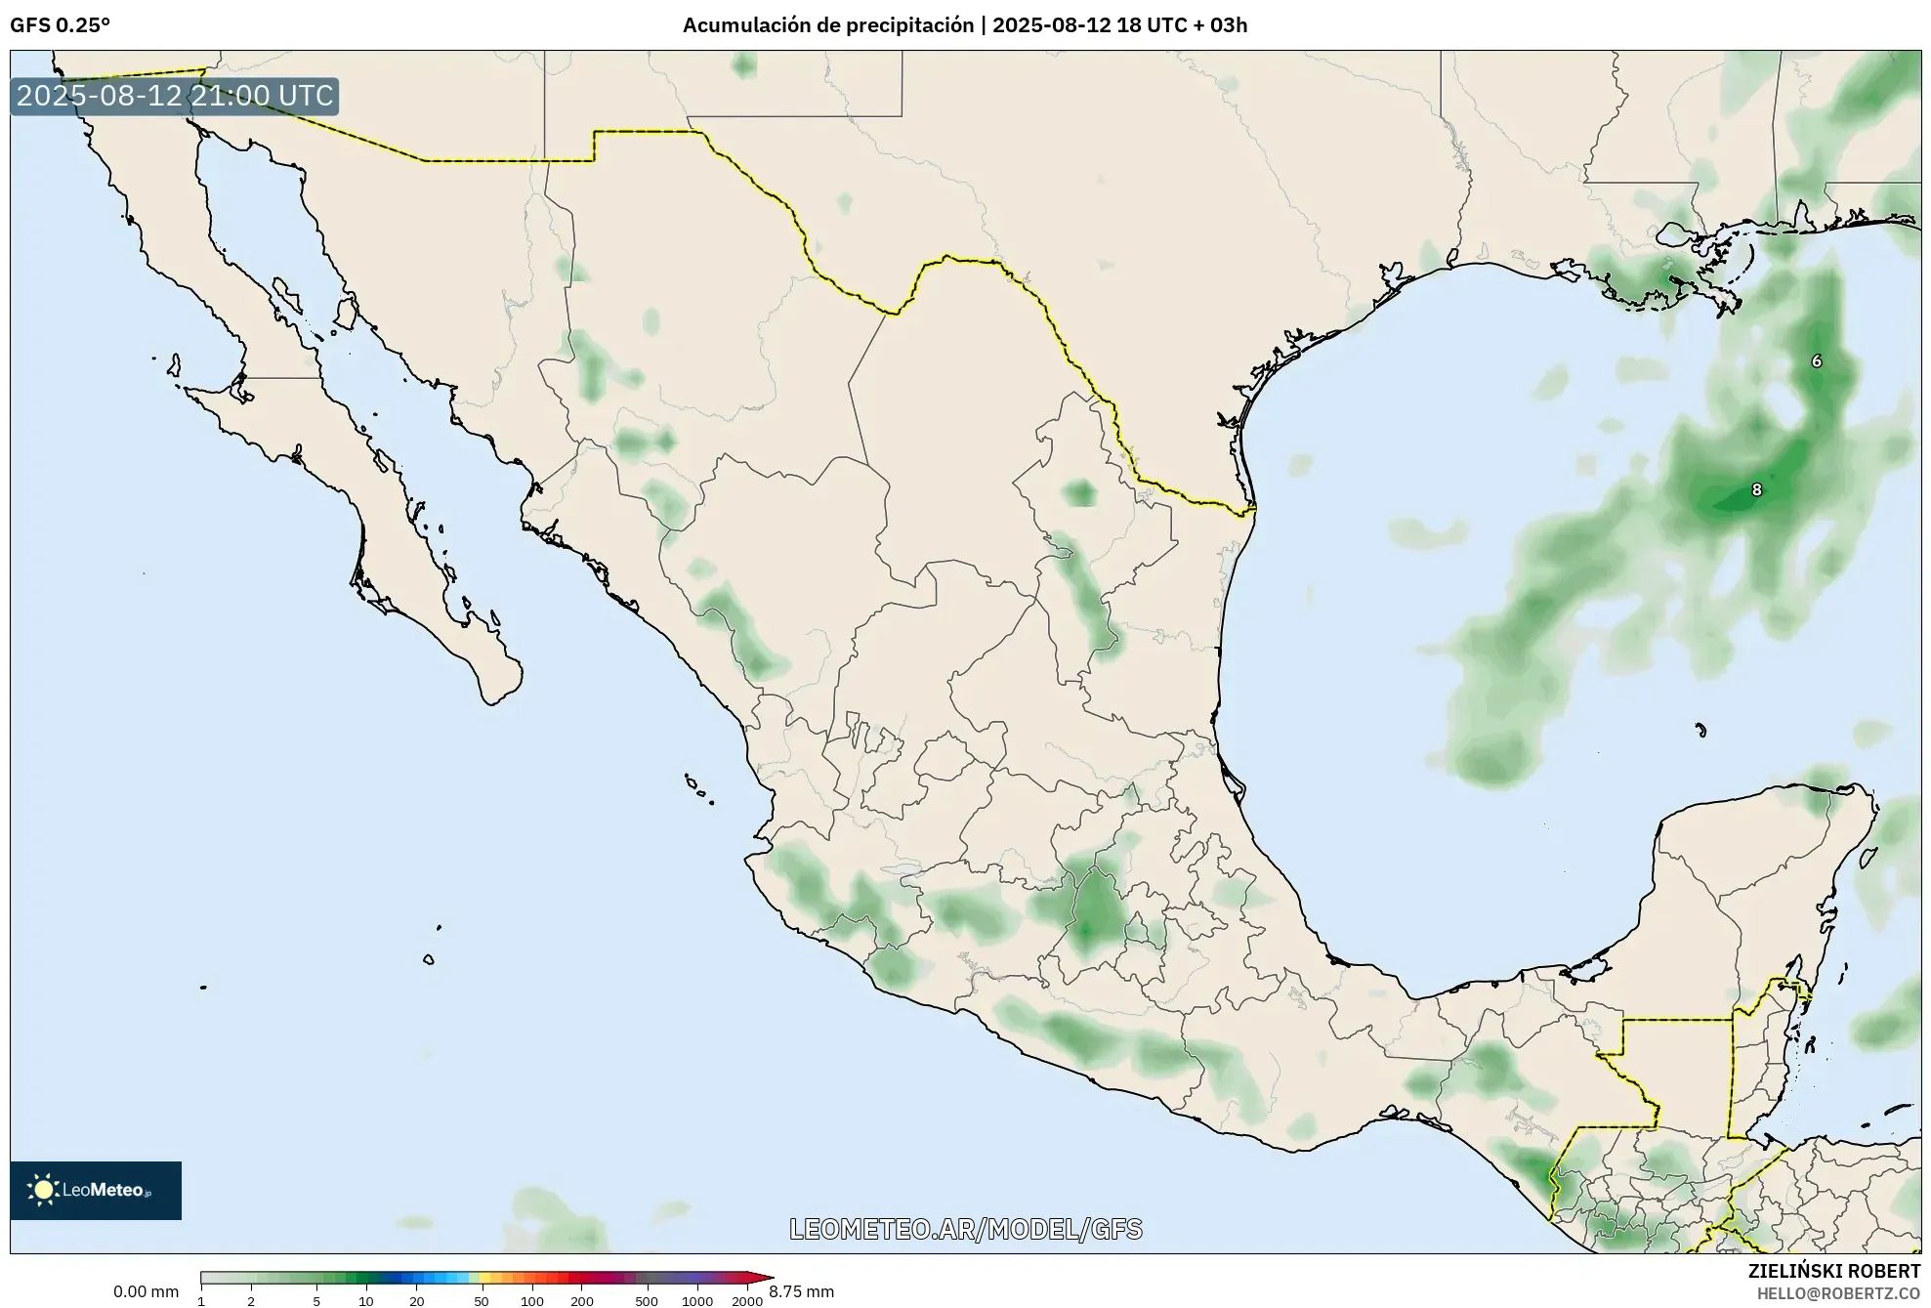This screenshot has width=1931, height=1308.
Task: Click the 200 tick label on the scale
Action: point(582,1301)
